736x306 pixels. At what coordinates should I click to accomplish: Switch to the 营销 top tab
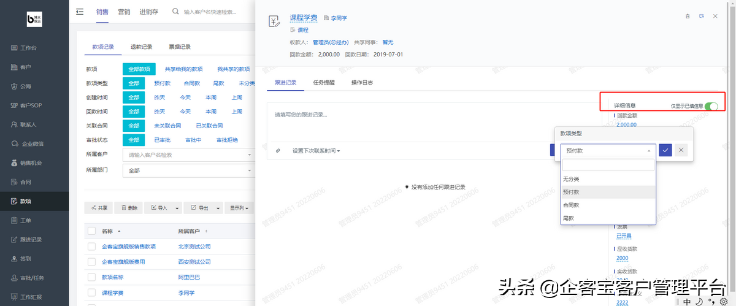click(124, 11)
